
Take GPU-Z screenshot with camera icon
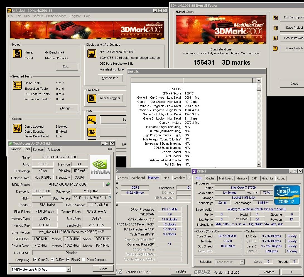pos(110,149)
